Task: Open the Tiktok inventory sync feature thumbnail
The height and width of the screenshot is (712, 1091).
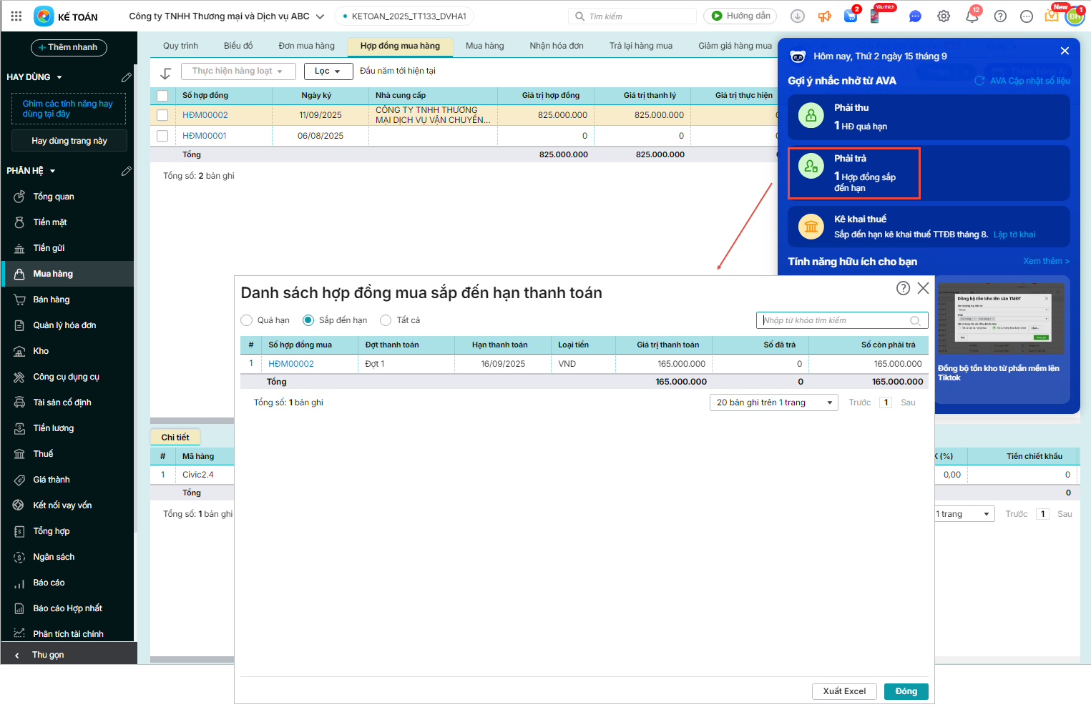Action: click(1000, 319)
